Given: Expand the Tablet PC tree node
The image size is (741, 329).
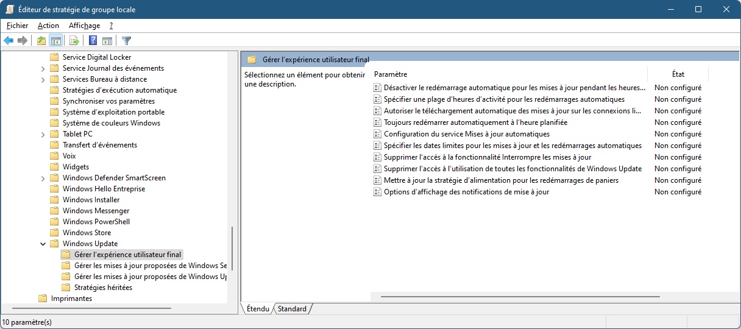Looking at the screenshot, I should tap(43, 134).
